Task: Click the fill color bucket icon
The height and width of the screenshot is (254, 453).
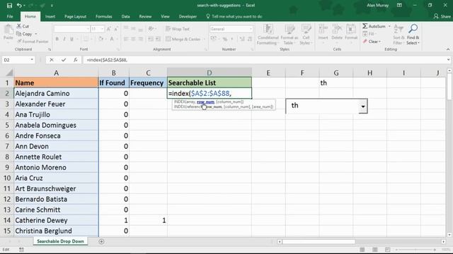Action: (x=101, y=39)
